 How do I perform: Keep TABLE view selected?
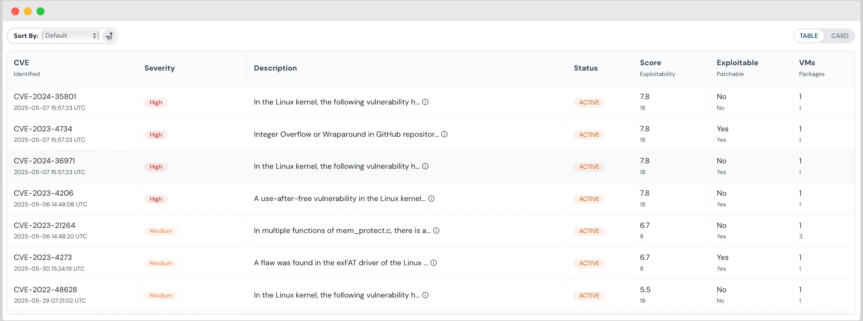pos(809,36)
